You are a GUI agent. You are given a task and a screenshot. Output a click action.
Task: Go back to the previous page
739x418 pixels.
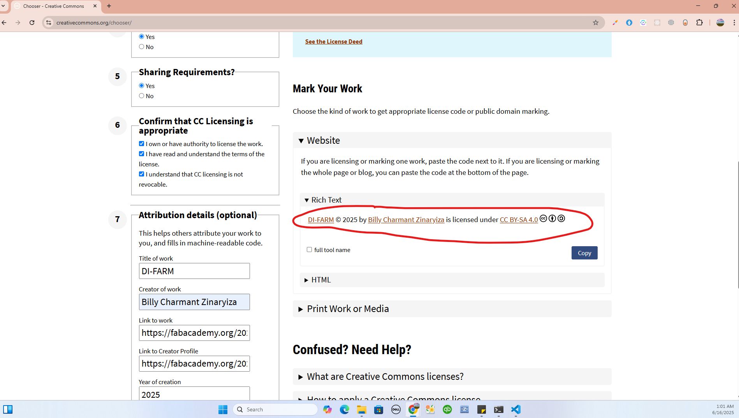tap(4, 23)
